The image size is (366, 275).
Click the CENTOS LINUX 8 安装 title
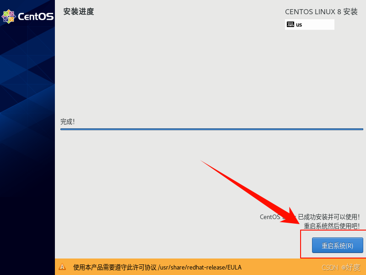click(321, 12)
